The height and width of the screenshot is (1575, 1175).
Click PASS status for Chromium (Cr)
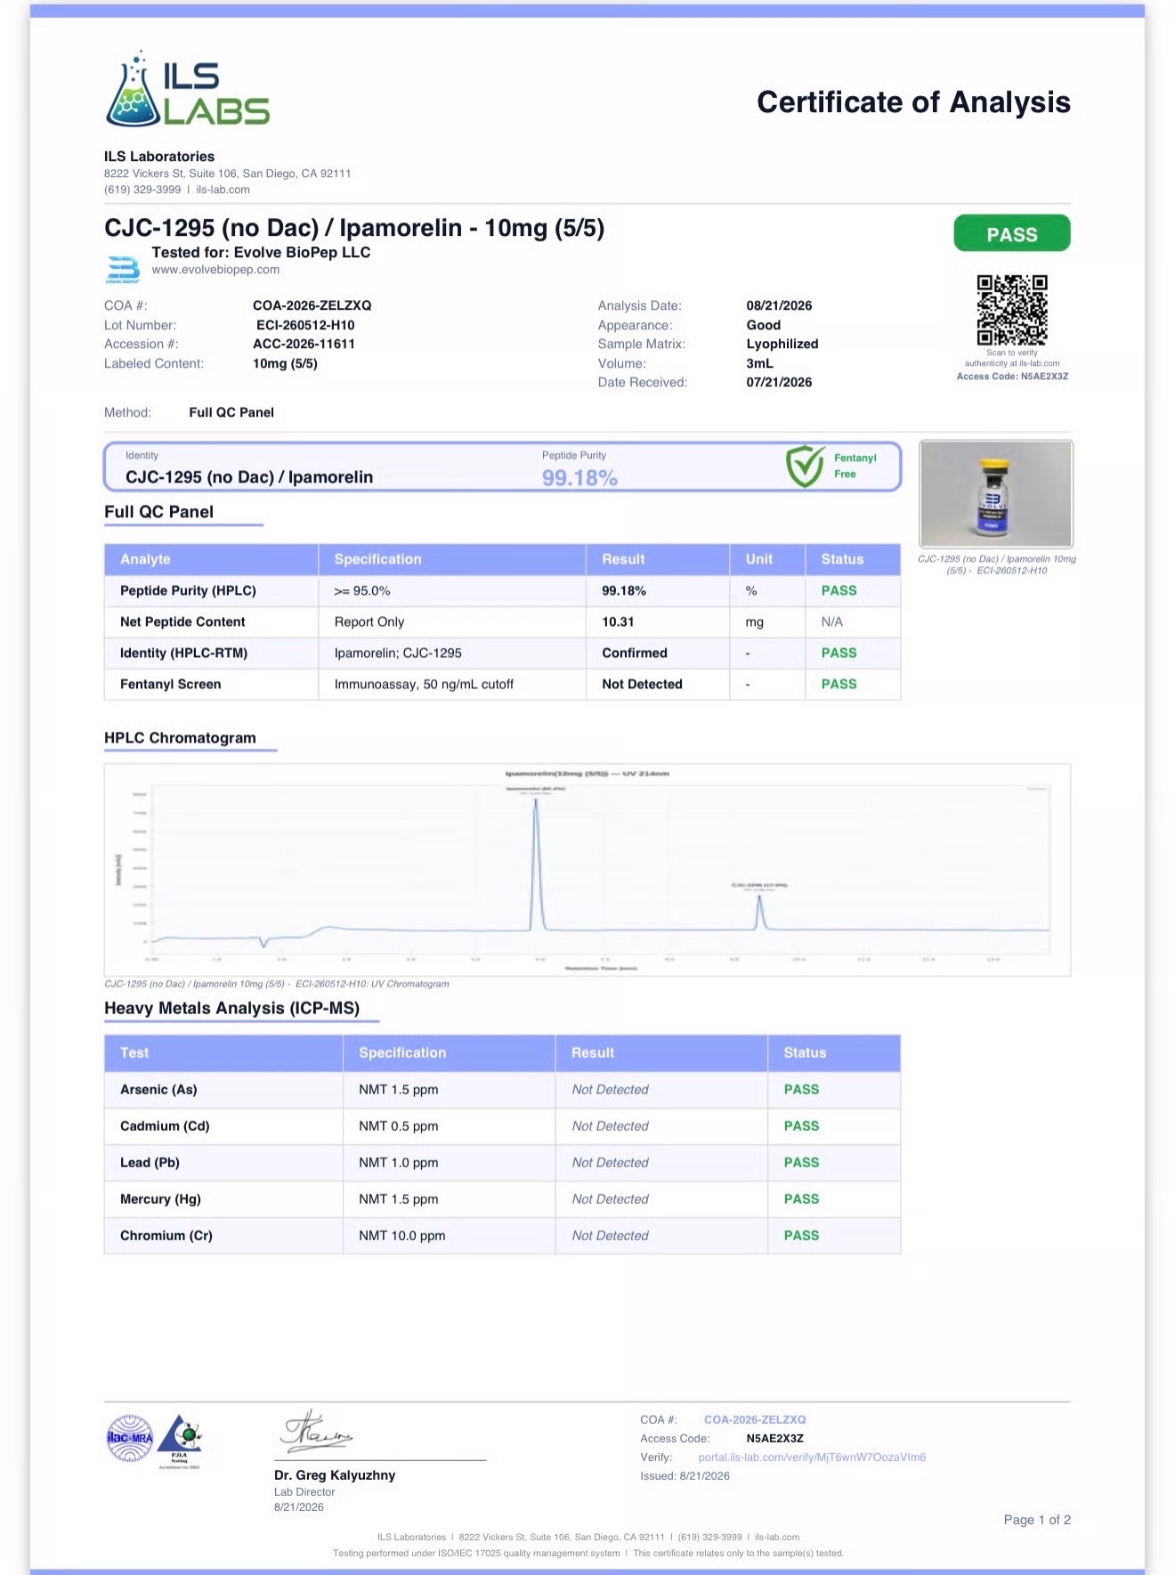[801, 1236]
